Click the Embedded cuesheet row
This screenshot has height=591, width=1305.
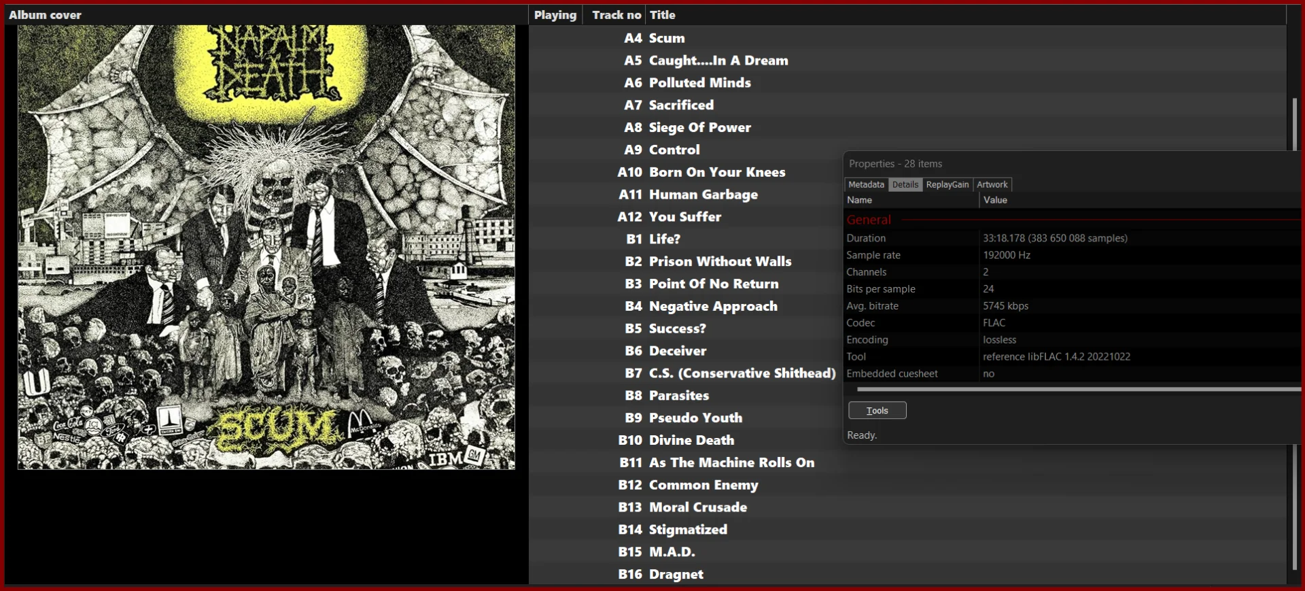1072,374
